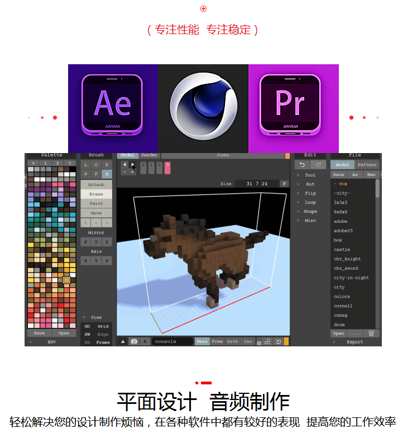
Task: Click the undo arrow in Edit panel
Action: pos(303,165)
